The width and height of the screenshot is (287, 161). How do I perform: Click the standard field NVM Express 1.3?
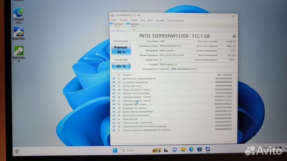coord(197,64)
